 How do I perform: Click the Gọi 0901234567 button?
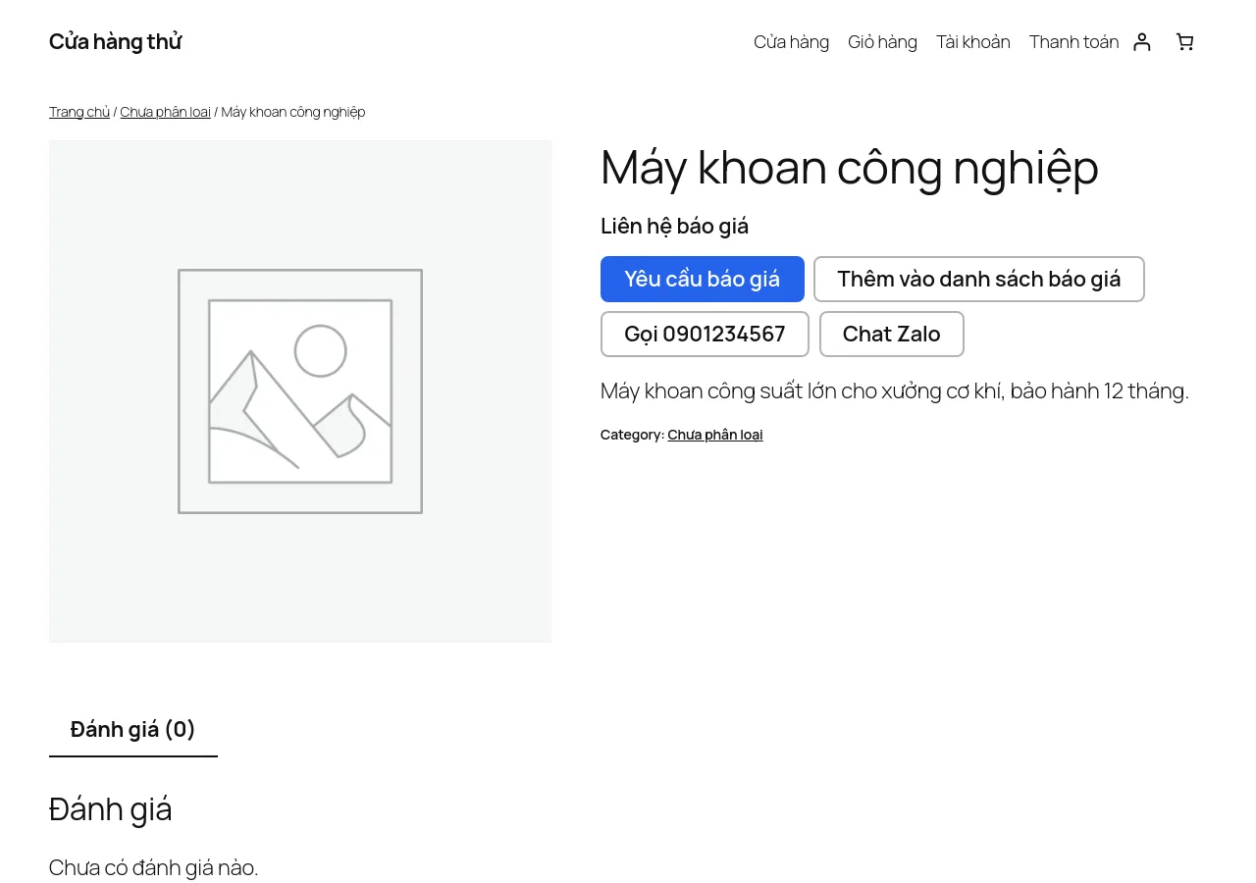705,334
